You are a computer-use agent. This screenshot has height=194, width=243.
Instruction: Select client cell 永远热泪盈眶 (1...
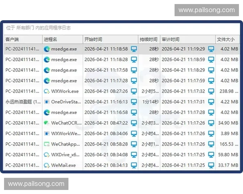click(23, 102)
